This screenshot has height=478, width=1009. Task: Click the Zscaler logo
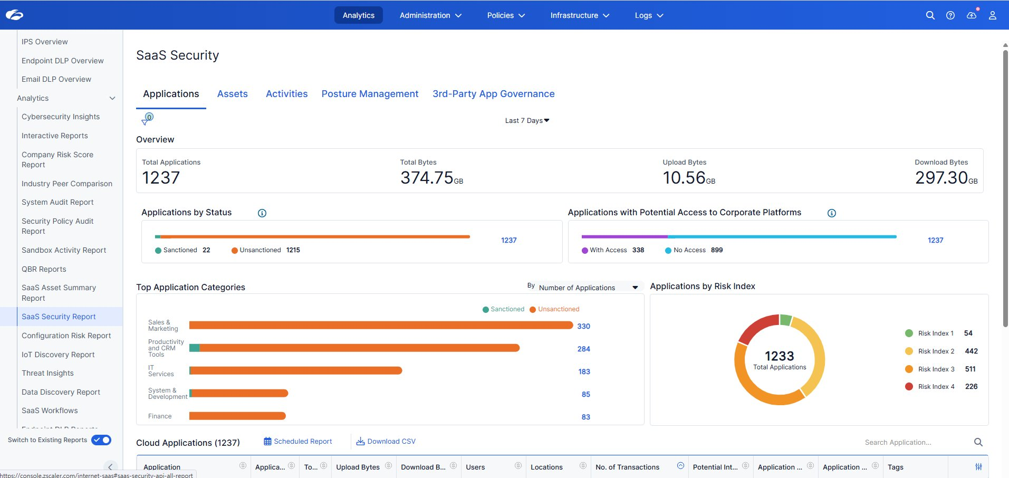click(15, 15)
